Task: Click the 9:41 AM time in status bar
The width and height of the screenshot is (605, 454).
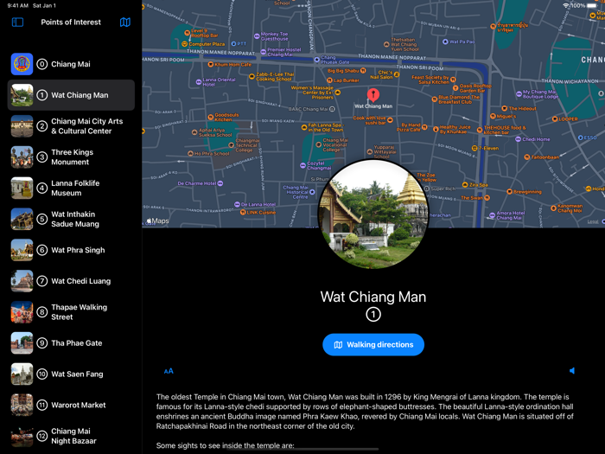Action: pyautogui.click(x=18, y=6)
